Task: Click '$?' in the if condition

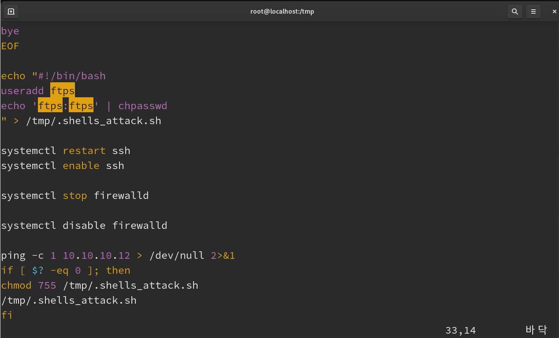Action: (38, 270)
